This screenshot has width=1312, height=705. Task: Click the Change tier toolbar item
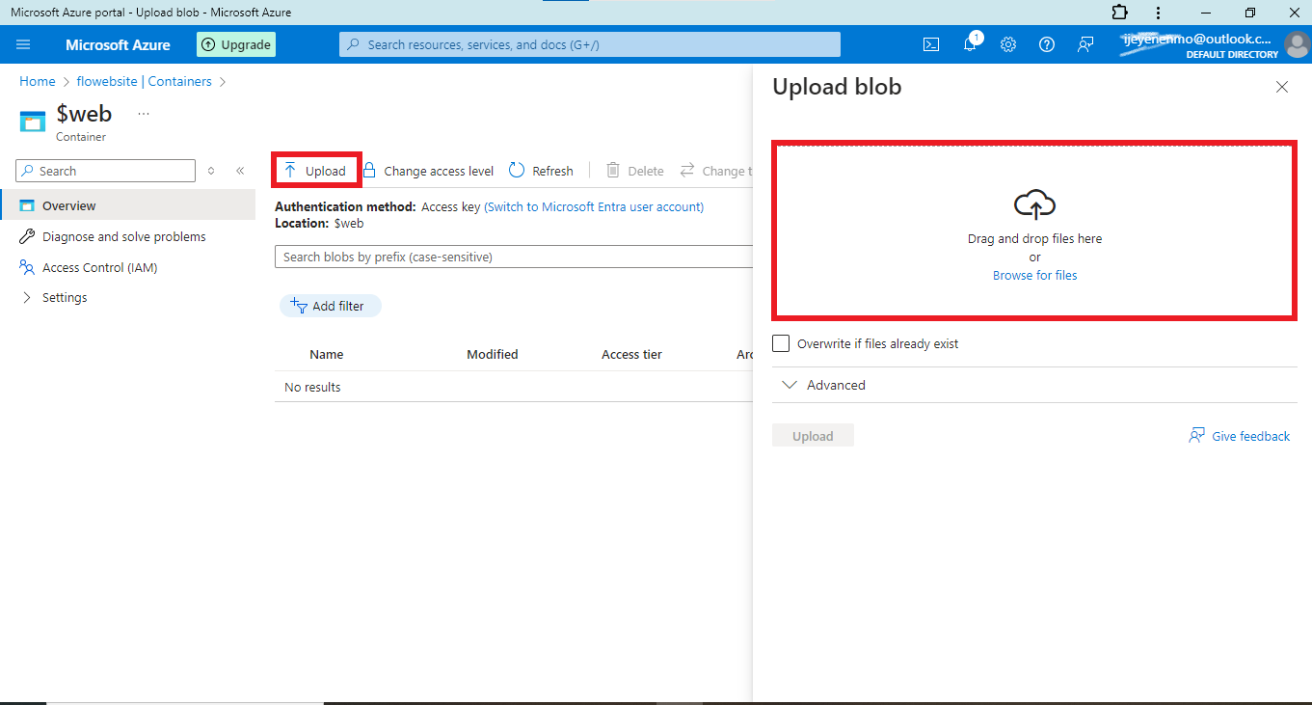715,171
